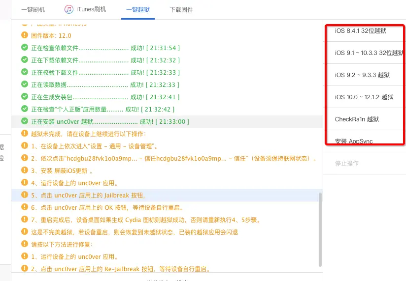
Task: Choose iOS 9.1 ~ 10.3.3 32位越狱 option
Action: 364,53
